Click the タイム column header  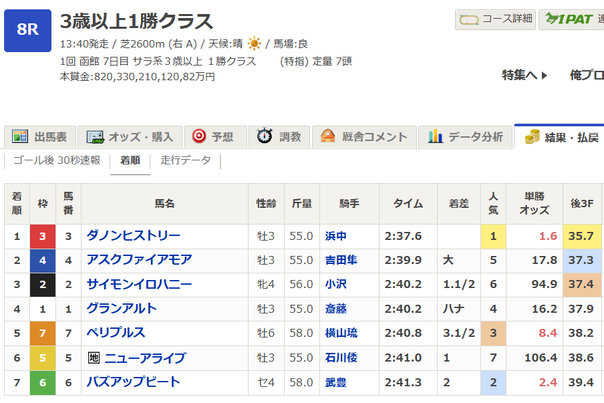coord(408,204)
